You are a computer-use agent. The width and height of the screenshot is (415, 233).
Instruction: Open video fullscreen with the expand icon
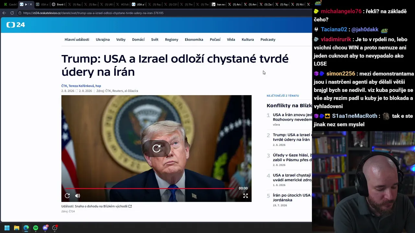(245, 196)
